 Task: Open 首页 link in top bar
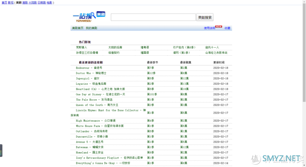tap(4, 3)
